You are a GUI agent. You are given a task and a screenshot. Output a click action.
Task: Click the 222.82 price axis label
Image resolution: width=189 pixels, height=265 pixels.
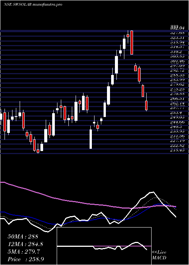point(177,146)
